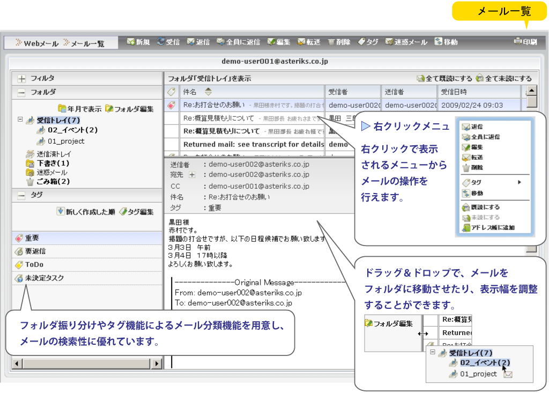This screenshot has height=393, width=549.
Task: Click the red tag icon on first mail row
Action: pyautogui.click(x=172, y=105)
